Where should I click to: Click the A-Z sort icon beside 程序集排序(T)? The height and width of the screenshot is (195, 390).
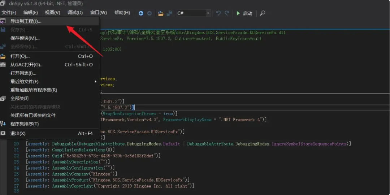click(x=3, y=123)
